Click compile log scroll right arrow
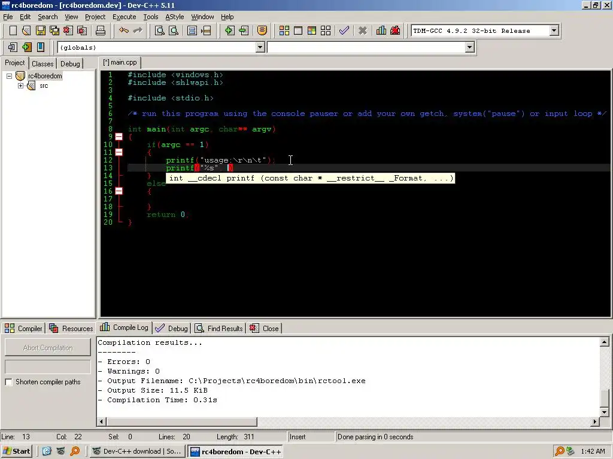Viewport: 613px width, 459px height. pos(595,421)
